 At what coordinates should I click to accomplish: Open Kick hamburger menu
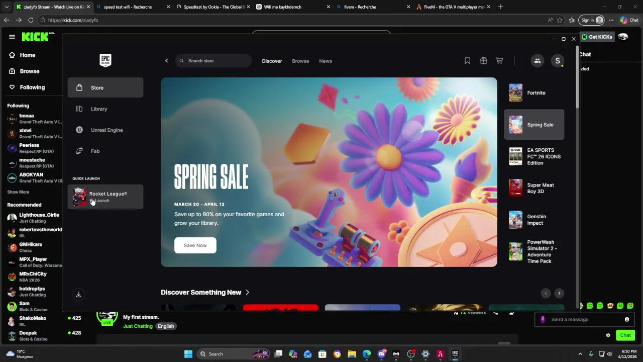coord(12,37)
